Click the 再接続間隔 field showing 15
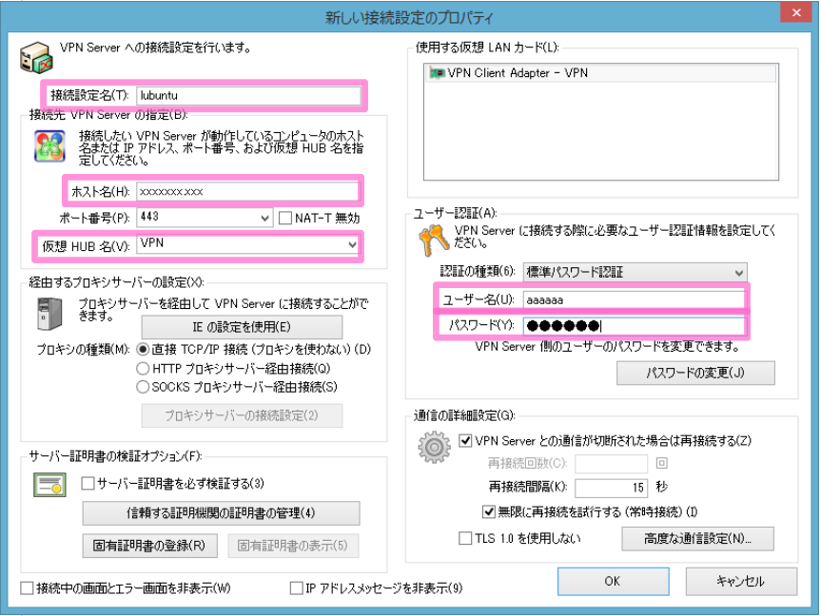Screen dimensions: 821x616 pos(611,488)
